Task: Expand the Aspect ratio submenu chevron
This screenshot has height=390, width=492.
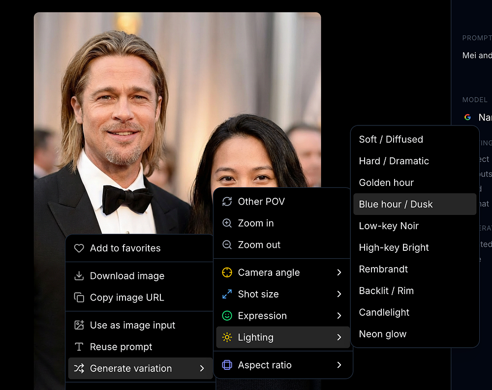Action: click(x=339, y=365)
